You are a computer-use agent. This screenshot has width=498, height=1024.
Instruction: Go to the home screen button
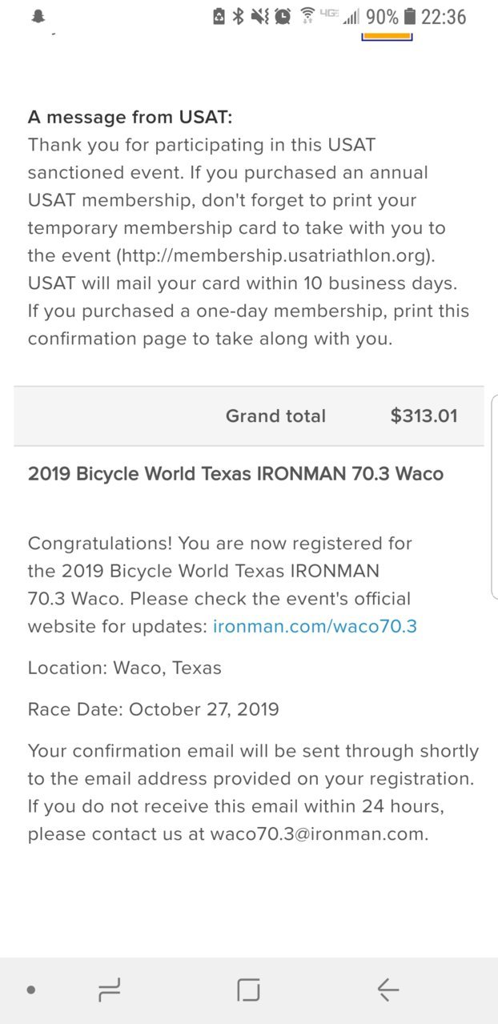click(249, 990)
